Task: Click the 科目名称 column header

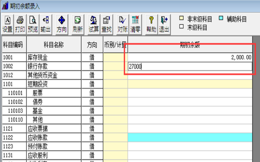Action: (54, 44)
